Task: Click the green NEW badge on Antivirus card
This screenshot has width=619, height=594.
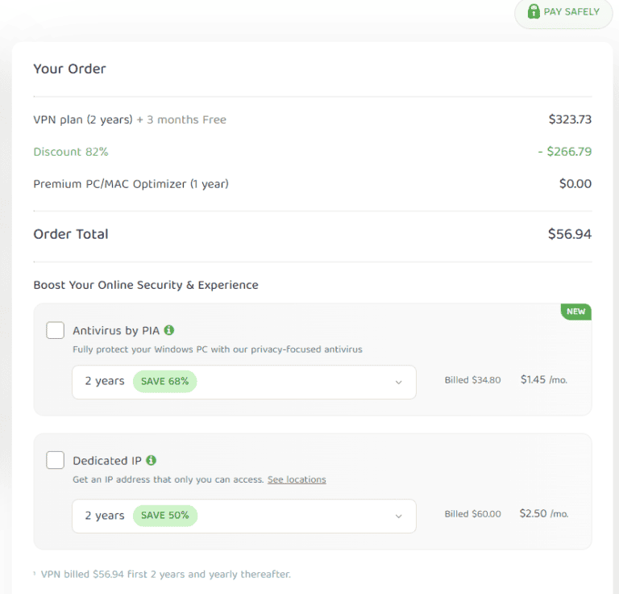Action: point(576,312)
